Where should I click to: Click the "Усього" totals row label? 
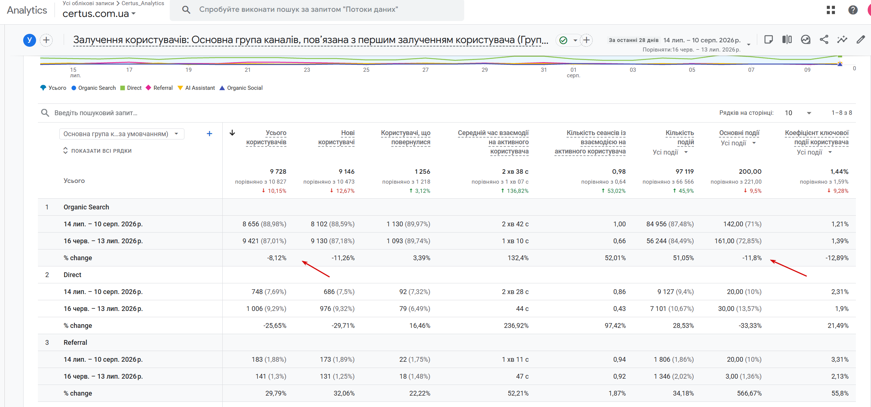coord(74,181)
